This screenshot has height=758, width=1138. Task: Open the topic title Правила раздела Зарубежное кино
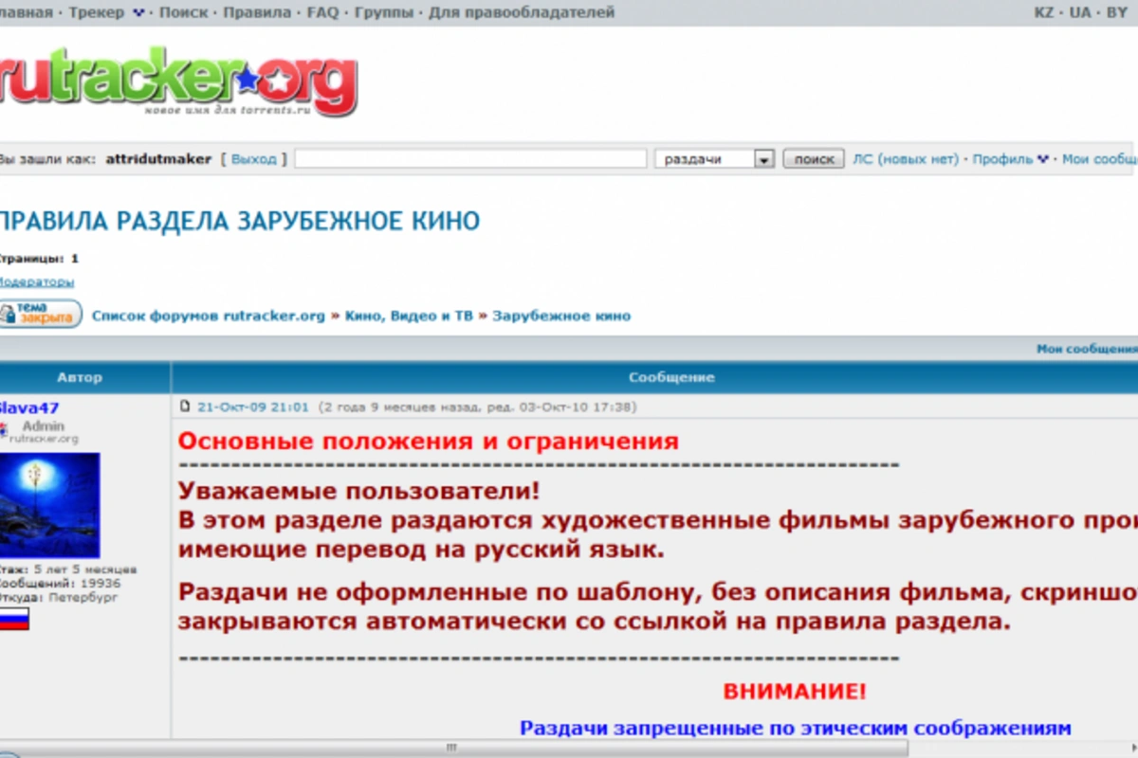click(239, 222)
